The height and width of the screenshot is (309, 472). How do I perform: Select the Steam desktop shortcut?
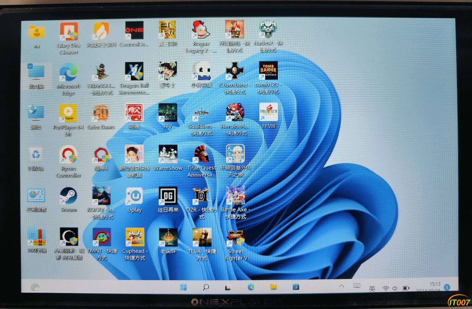click(68, 196)
